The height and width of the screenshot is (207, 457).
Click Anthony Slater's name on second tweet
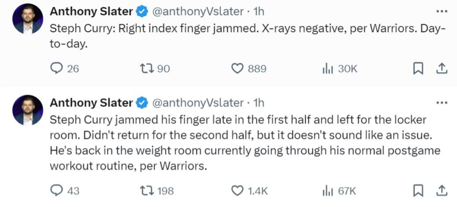91,103
